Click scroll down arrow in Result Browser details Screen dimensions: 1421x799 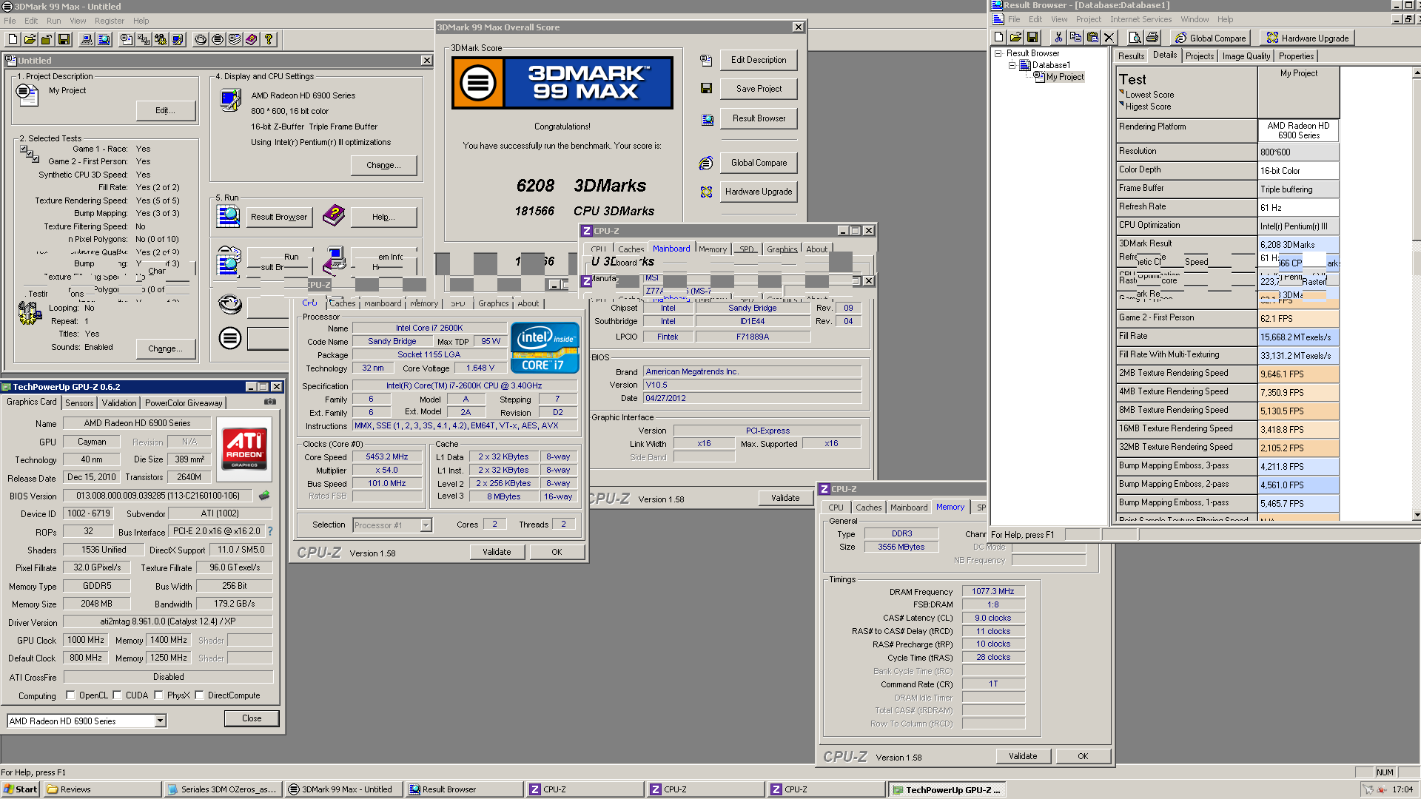(x=1417, y=515)
